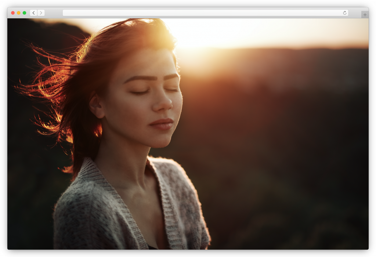Go back with the left arrow button
The width and height of the screenshot is (376, 257).
click(x=33, y=13)
